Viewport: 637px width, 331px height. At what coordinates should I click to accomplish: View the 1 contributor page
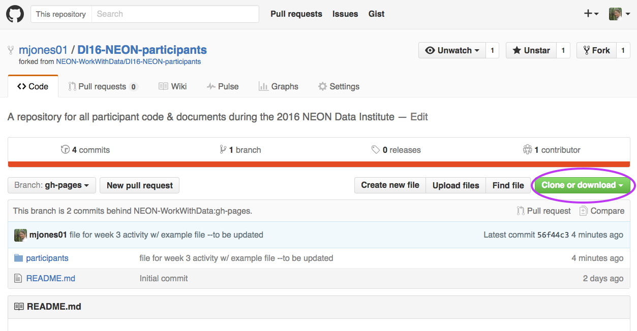tap(552, 150)
